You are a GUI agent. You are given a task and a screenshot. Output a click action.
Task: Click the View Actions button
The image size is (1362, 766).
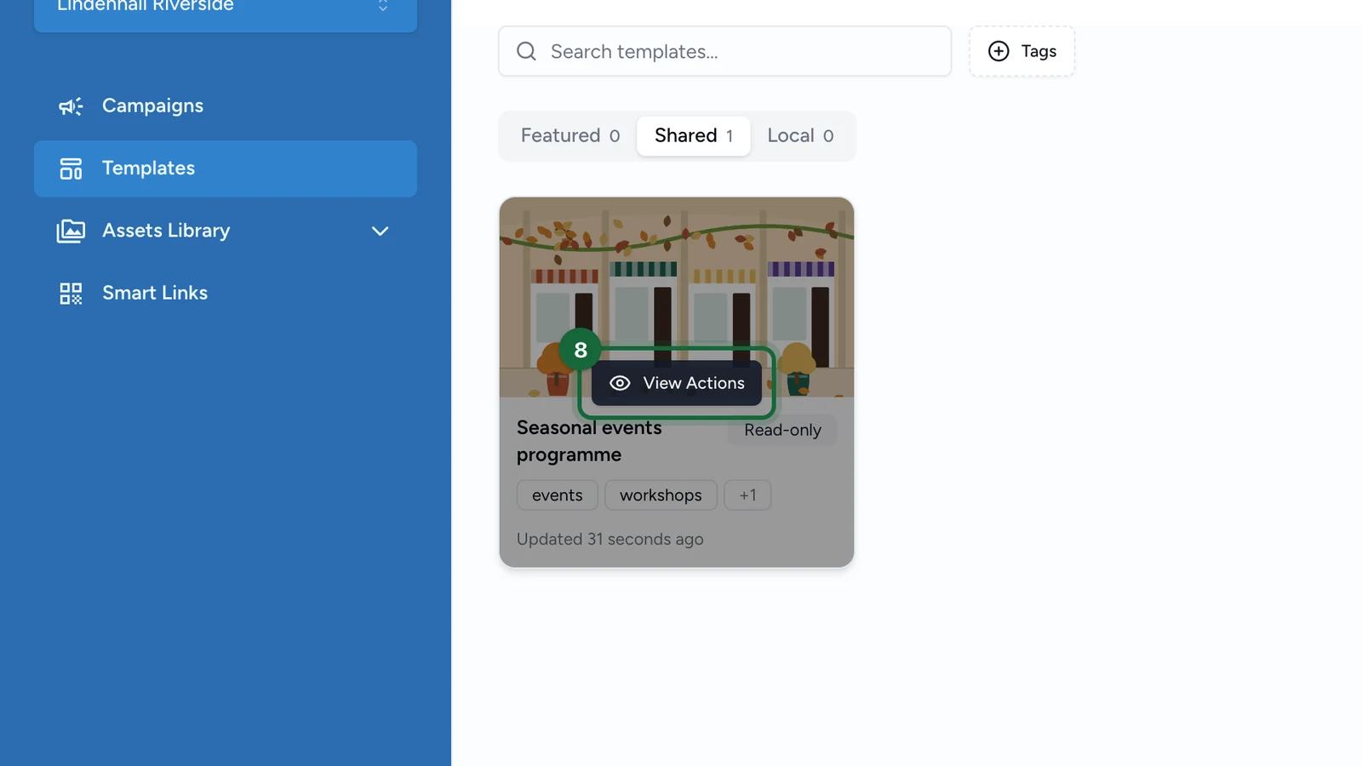677,383
